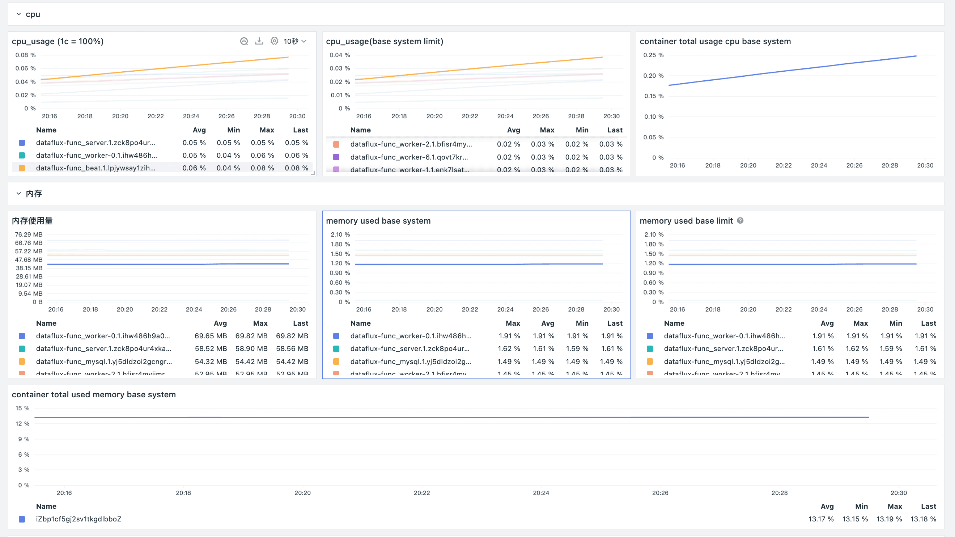The width and height of the screenshot is (955, 537).
Task: Click purple swatch of worker-6.1 legend entry
Action: [x=336, y=157]
